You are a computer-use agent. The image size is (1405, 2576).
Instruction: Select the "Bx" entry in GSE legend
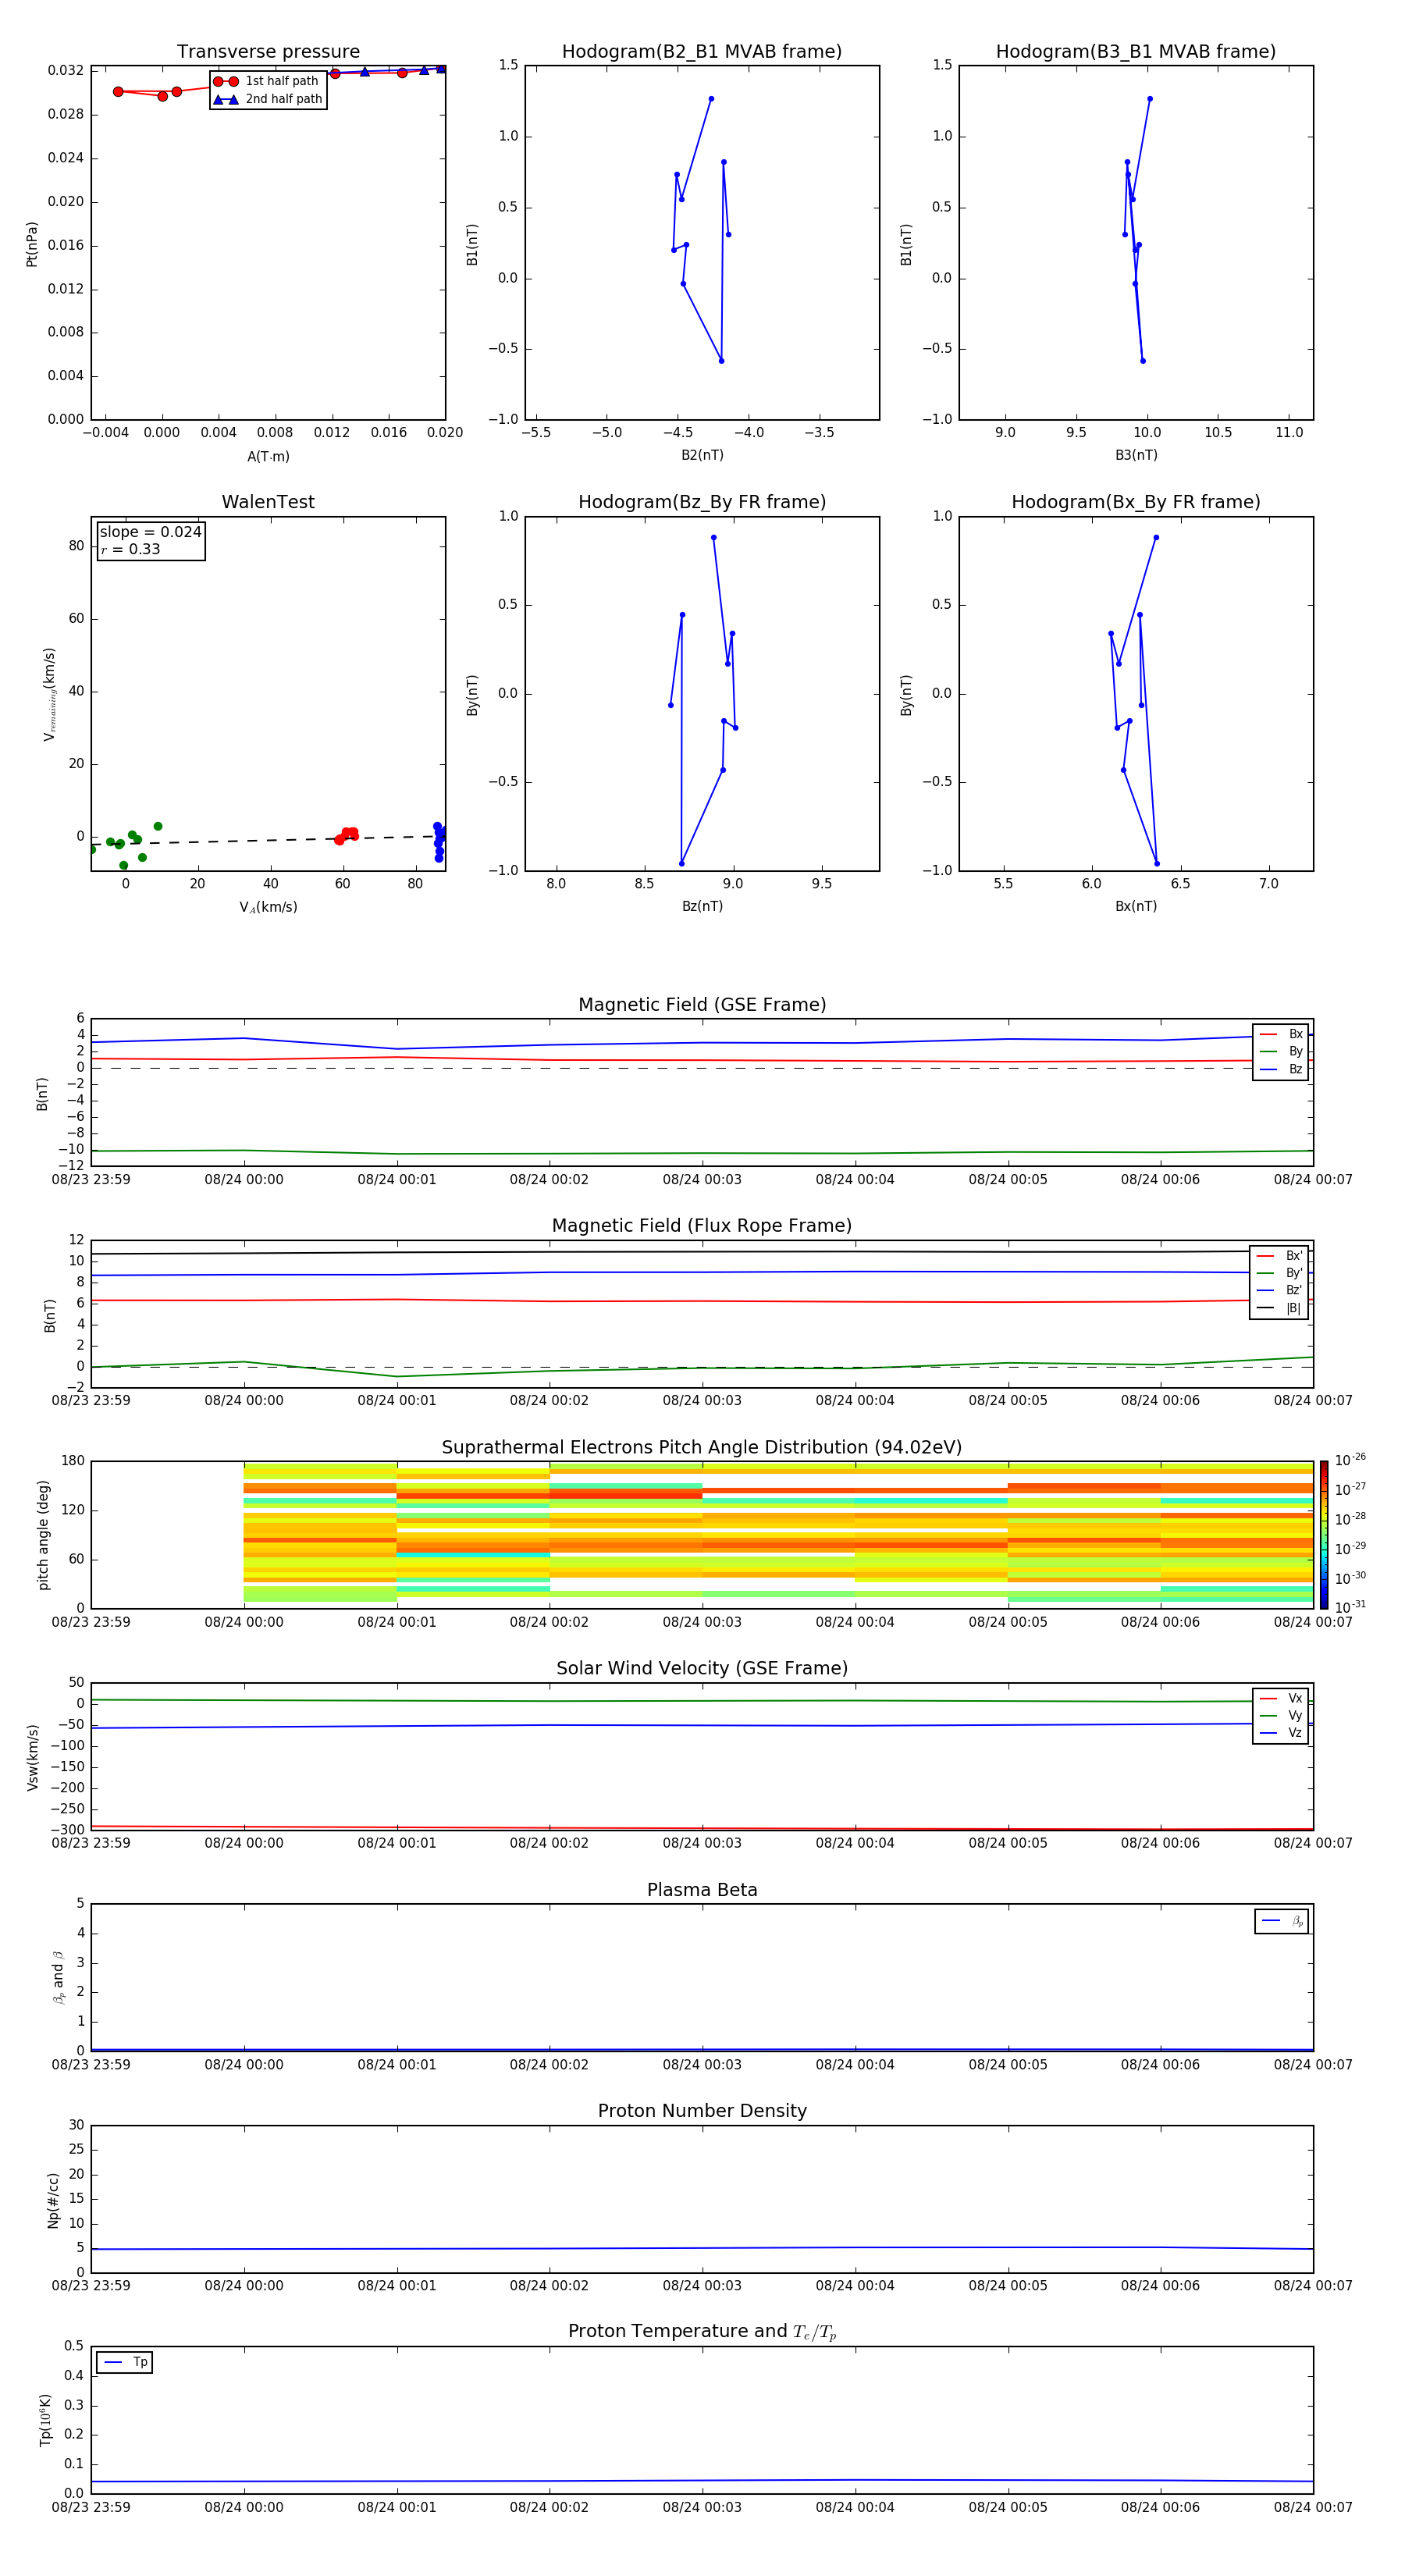tap(1281, 1034)
